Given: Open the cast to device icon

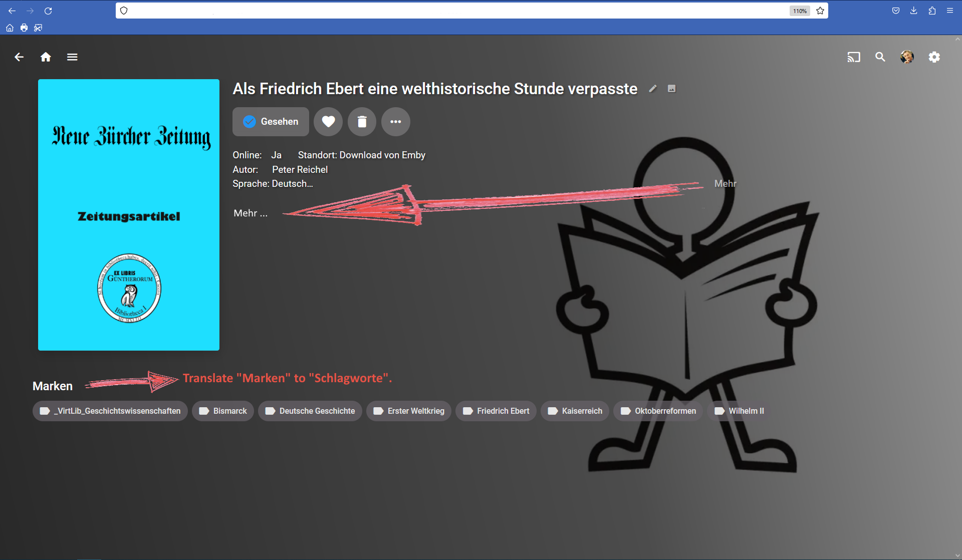Looking at the screenshot, I should pos(853,57).
